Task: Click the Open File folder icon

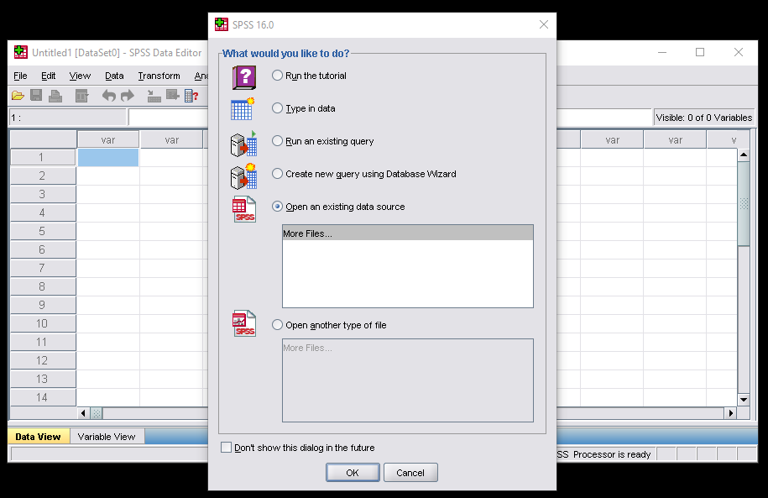Action: [18, 96]
